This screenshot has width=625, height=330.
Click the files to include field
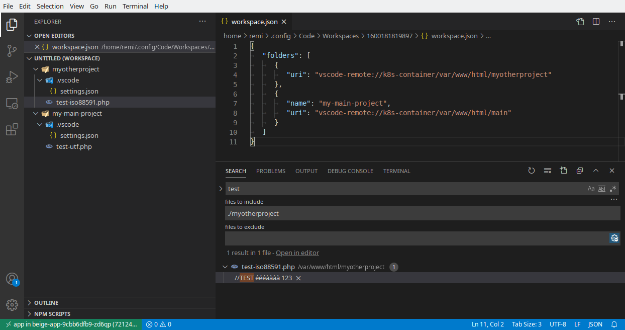(423, 213)
